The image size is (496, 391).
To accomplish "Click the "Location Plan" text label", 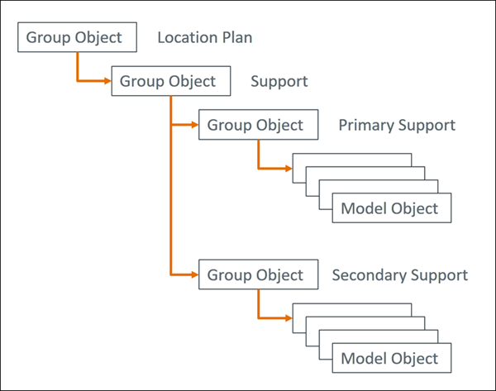I will click(x=204, y=38).
